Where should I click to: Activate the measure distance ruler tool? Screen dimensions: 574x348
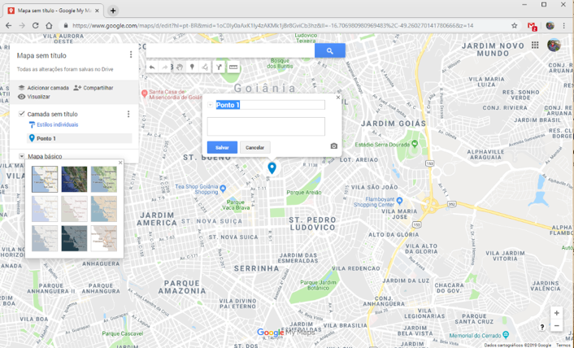[233, 67]
